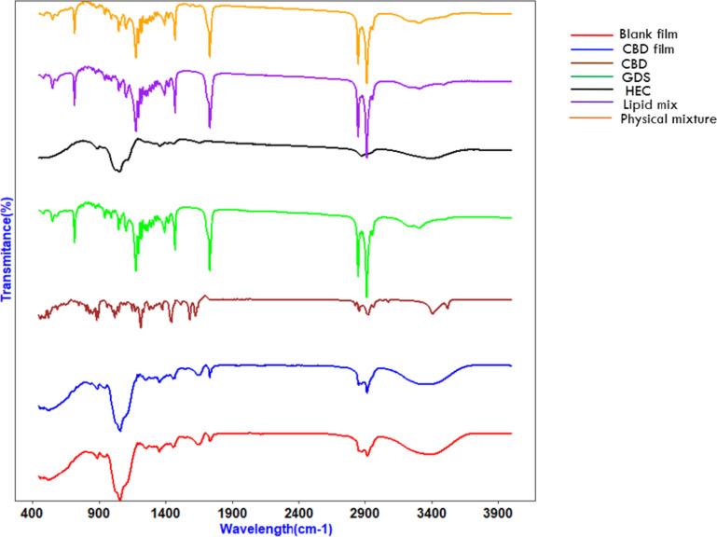Select the orange Physical mixture legend line

[591, 118]
